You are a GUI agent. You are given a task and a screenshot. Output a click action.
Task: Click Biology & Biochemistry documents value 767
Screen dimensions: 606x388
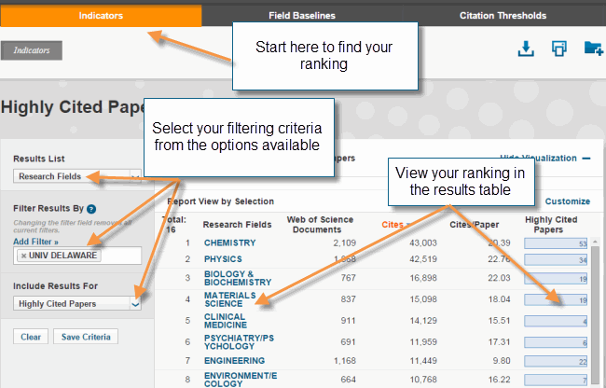pyautogui.click(x=349, y=278)
